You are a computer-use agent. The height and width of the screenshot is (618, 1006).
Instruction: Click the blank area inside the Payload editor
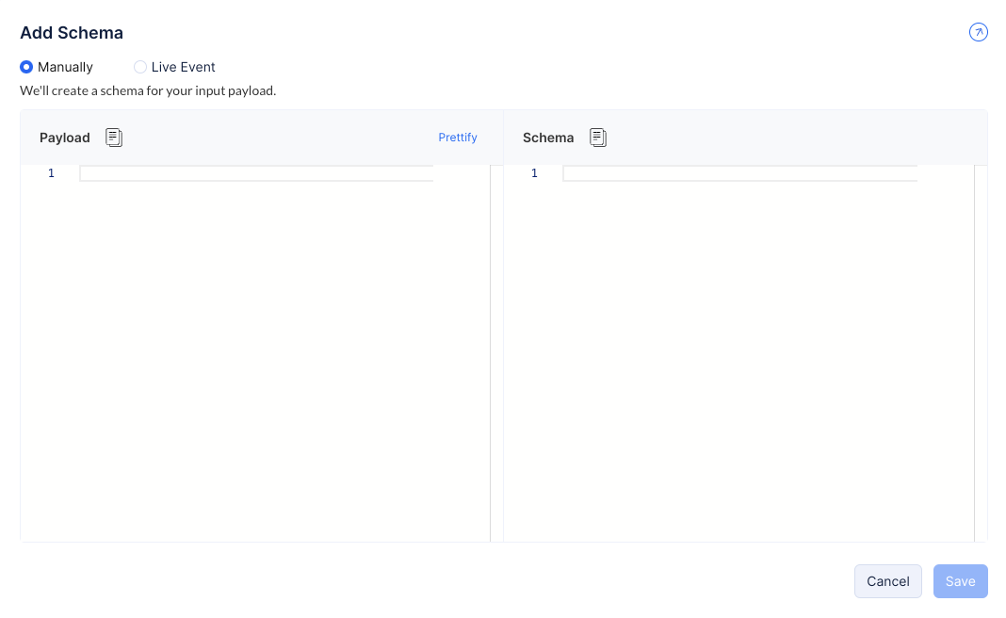256,358
